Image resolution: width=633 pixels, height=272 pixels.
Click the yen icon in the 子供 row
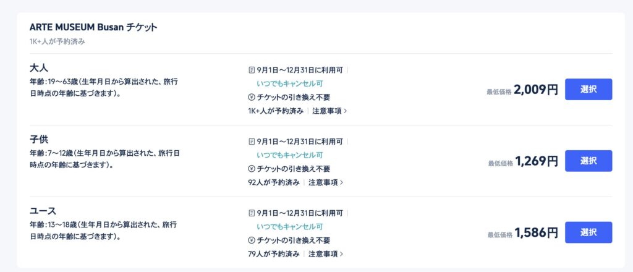(252, 169)
